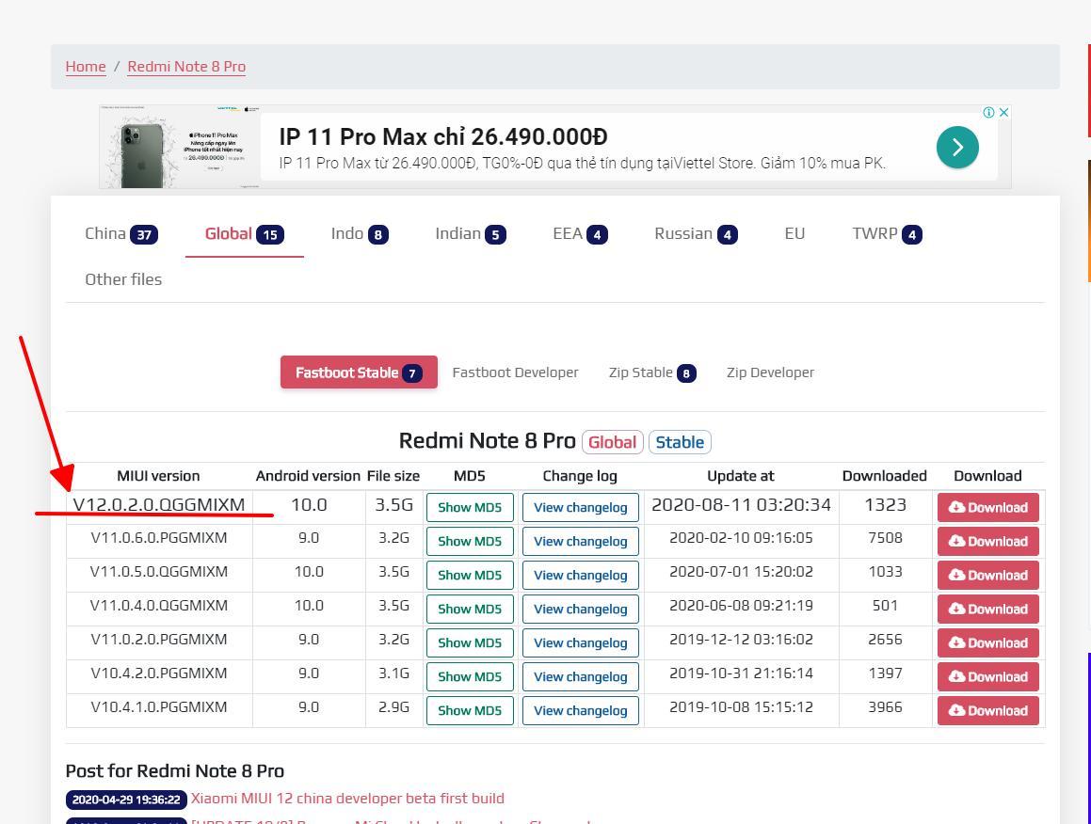1091x824 pixels.
Task: Click the iPhone 11 Pro ad thumbnail
Action: tap(181, 147)
